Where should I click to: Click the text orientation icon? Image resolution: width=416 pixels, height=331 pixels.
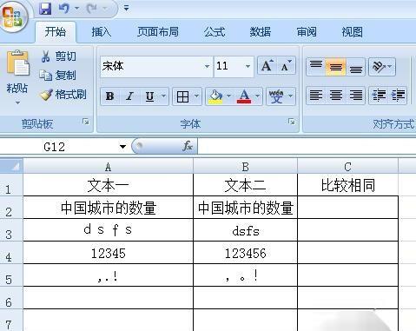[379, 67]
